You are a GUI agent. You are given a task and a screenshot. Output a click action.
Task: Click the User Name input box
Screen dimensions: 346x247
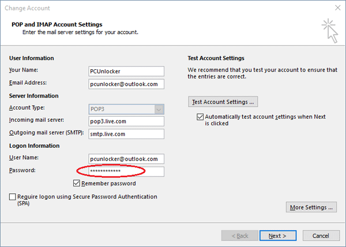coord(123,159)
